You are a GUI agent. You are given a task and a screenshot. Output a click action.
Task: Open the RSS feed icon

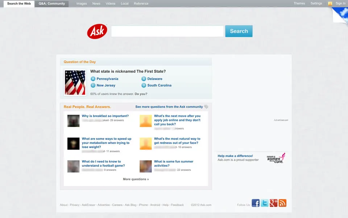(x=282, y=203)
